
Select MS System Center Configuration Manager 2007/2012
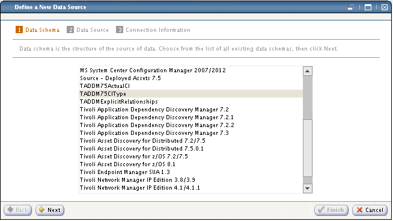pos(190,70)
